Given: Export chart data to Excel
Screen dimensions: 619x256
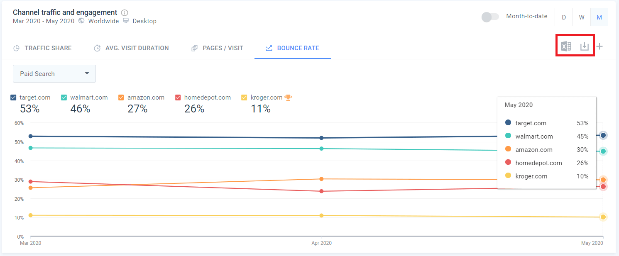Looking at the screenshot, I should coord(566,46).
